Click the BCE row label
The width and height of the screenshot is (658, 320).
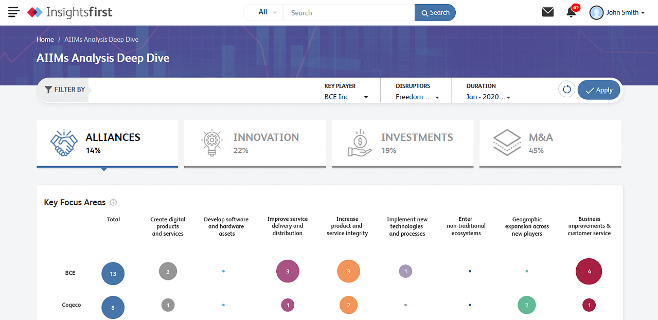(70, 273)
